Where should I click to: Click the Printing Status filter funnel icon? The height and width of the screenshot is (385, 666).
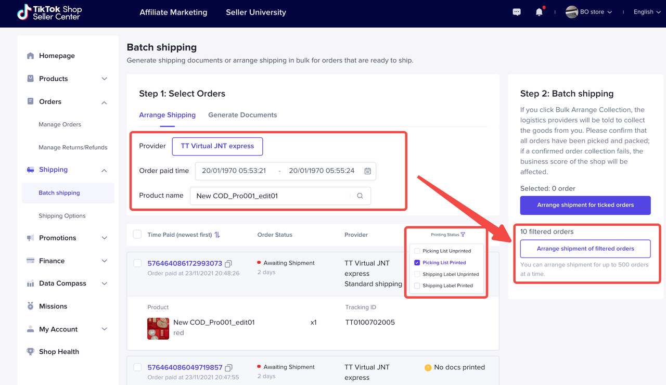click(463, 235)
